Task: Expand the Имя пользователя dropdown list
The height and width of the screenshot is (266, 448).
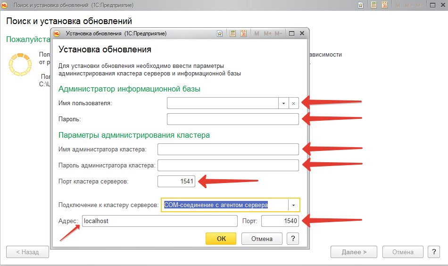Action: pos(283,103)
